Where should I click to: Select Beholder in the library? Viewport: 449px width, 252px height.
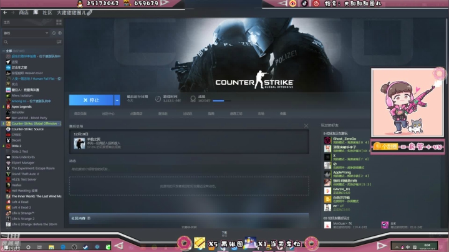(18, 112)
